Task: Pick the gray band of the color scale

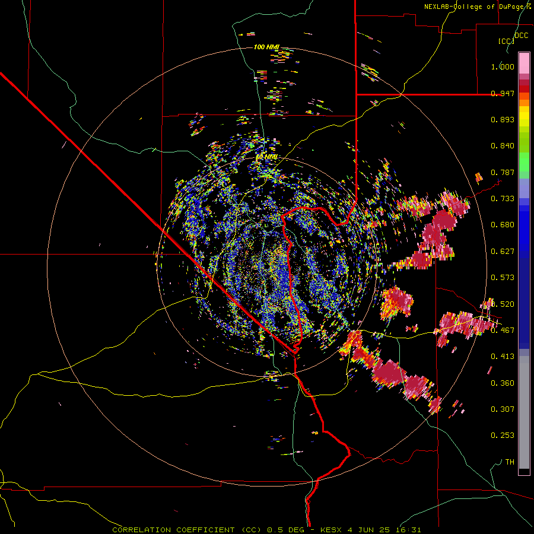Action: click(524, 412)
